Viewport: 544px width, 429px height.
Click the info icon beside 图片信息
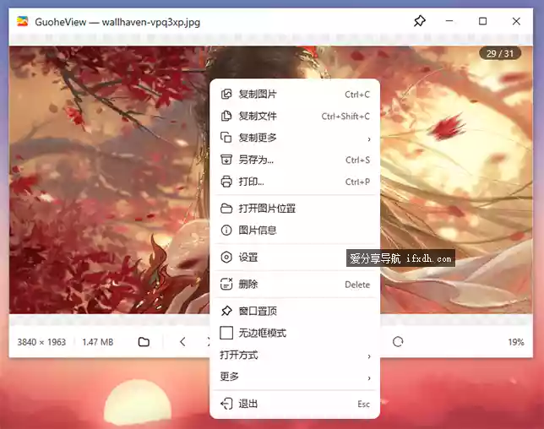(x=226, y=231)
